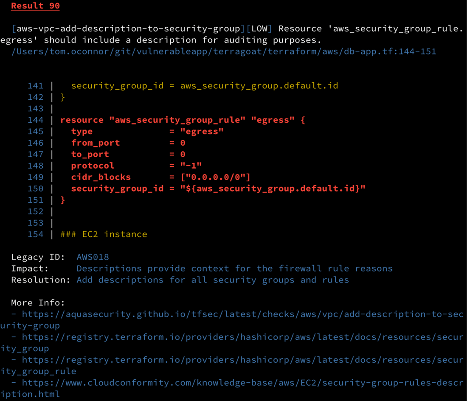Image resolution: width=467 pixels, height=401 pixels.
Task: Open the Terraform registry security_group docs URL
Action: point(242,337)
